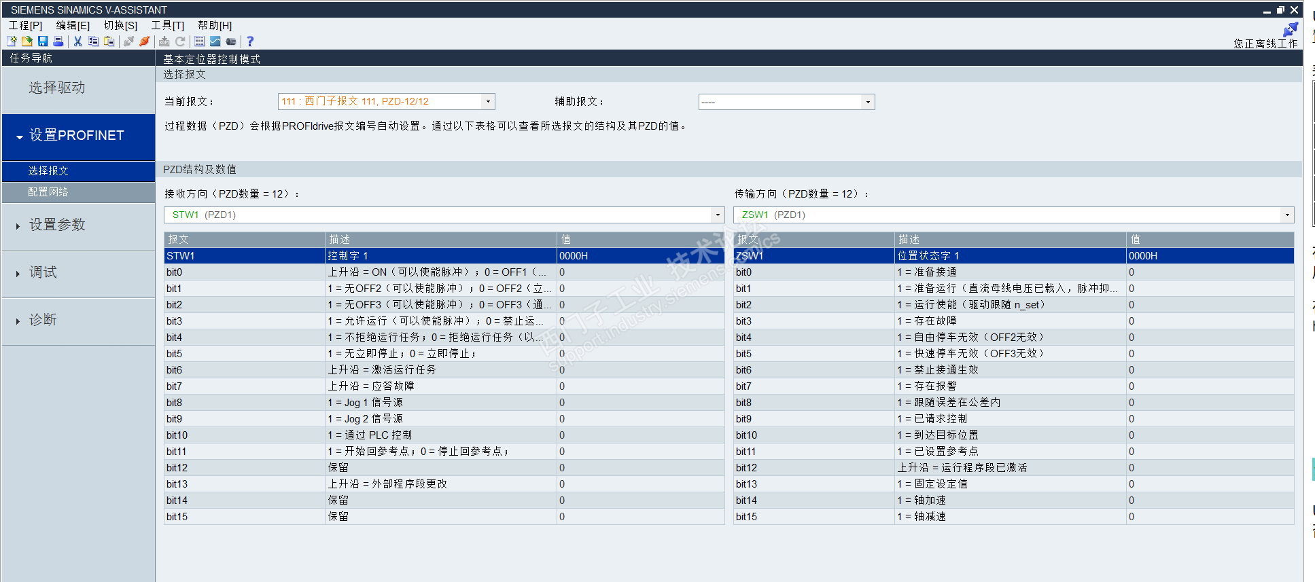
Task: Click the Cut scissors icon
Action: [x=77, y=41]
